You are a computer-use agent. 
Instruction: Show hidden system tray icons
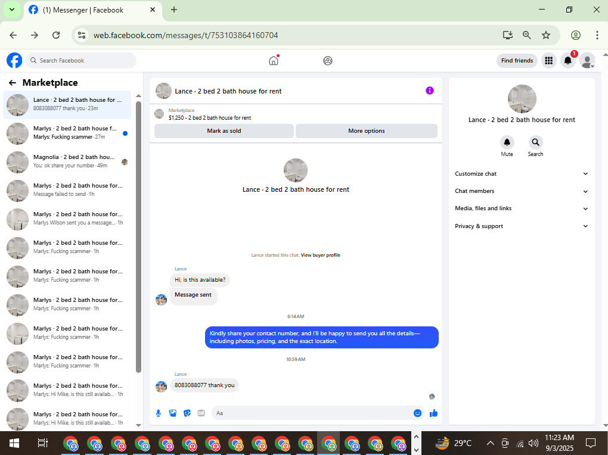(491, 443)
